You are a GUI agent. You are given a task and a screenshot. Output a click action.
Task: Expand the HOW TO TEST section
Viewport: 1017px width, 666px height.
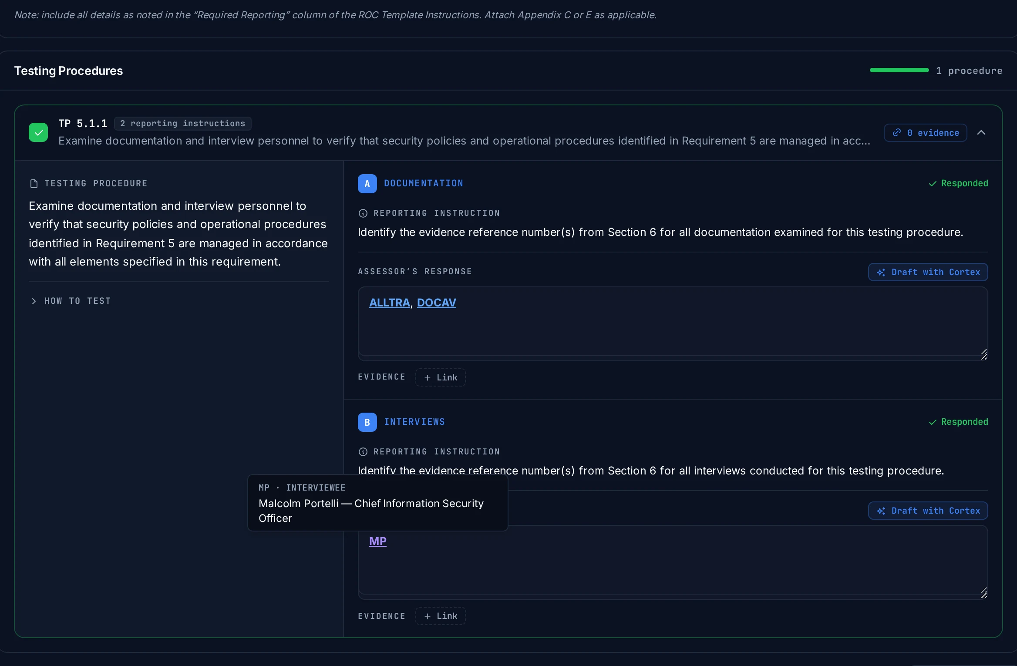(71, 301)
